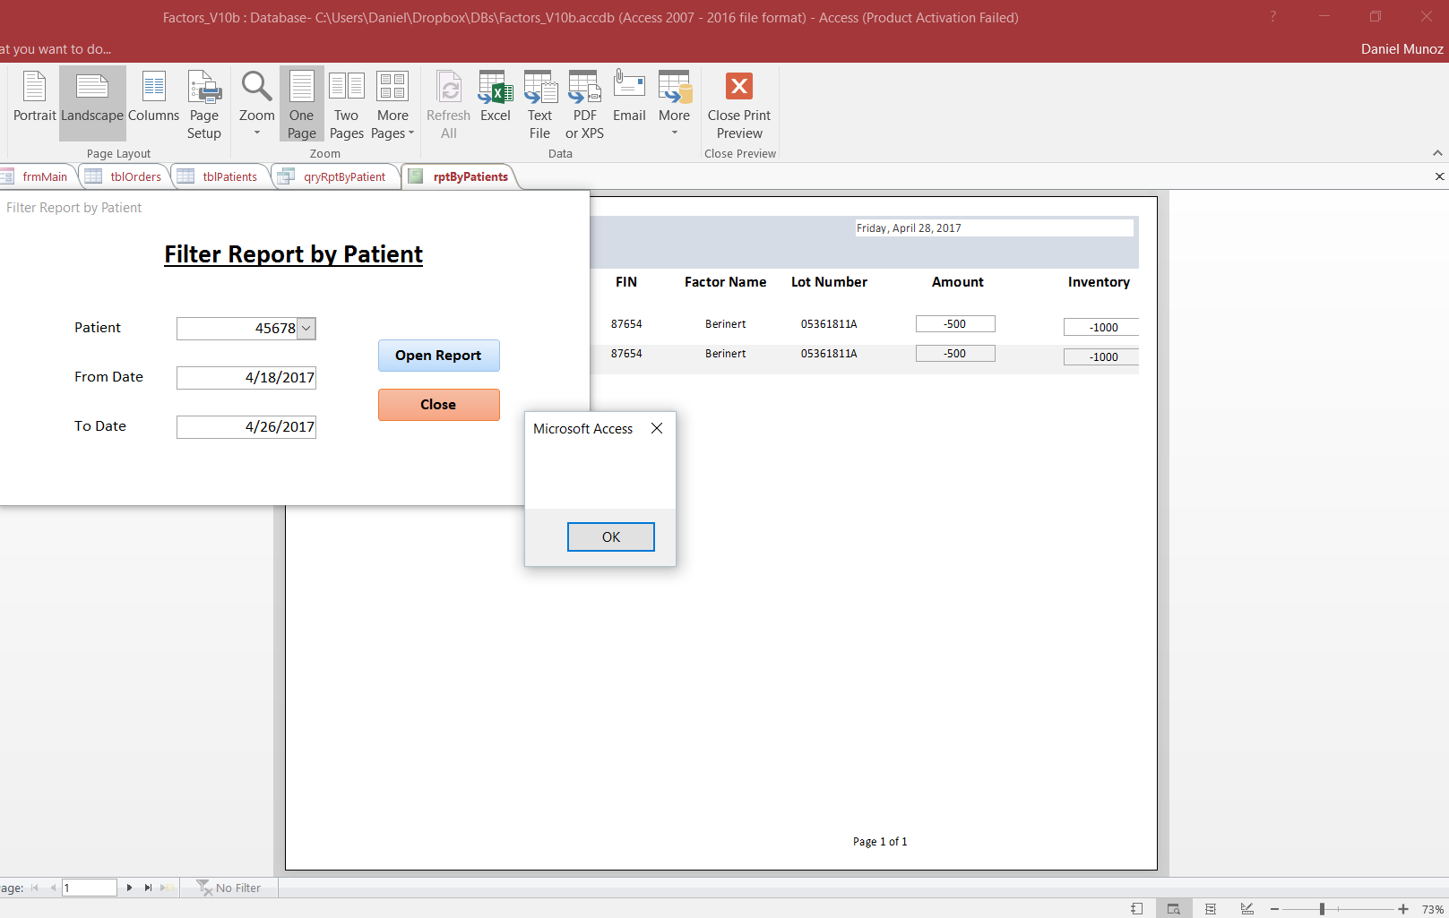Image resolution: width=1449 pixels, height=918 pixels.
Task: Click the FIN column header
Action: [x=626, y=282]
